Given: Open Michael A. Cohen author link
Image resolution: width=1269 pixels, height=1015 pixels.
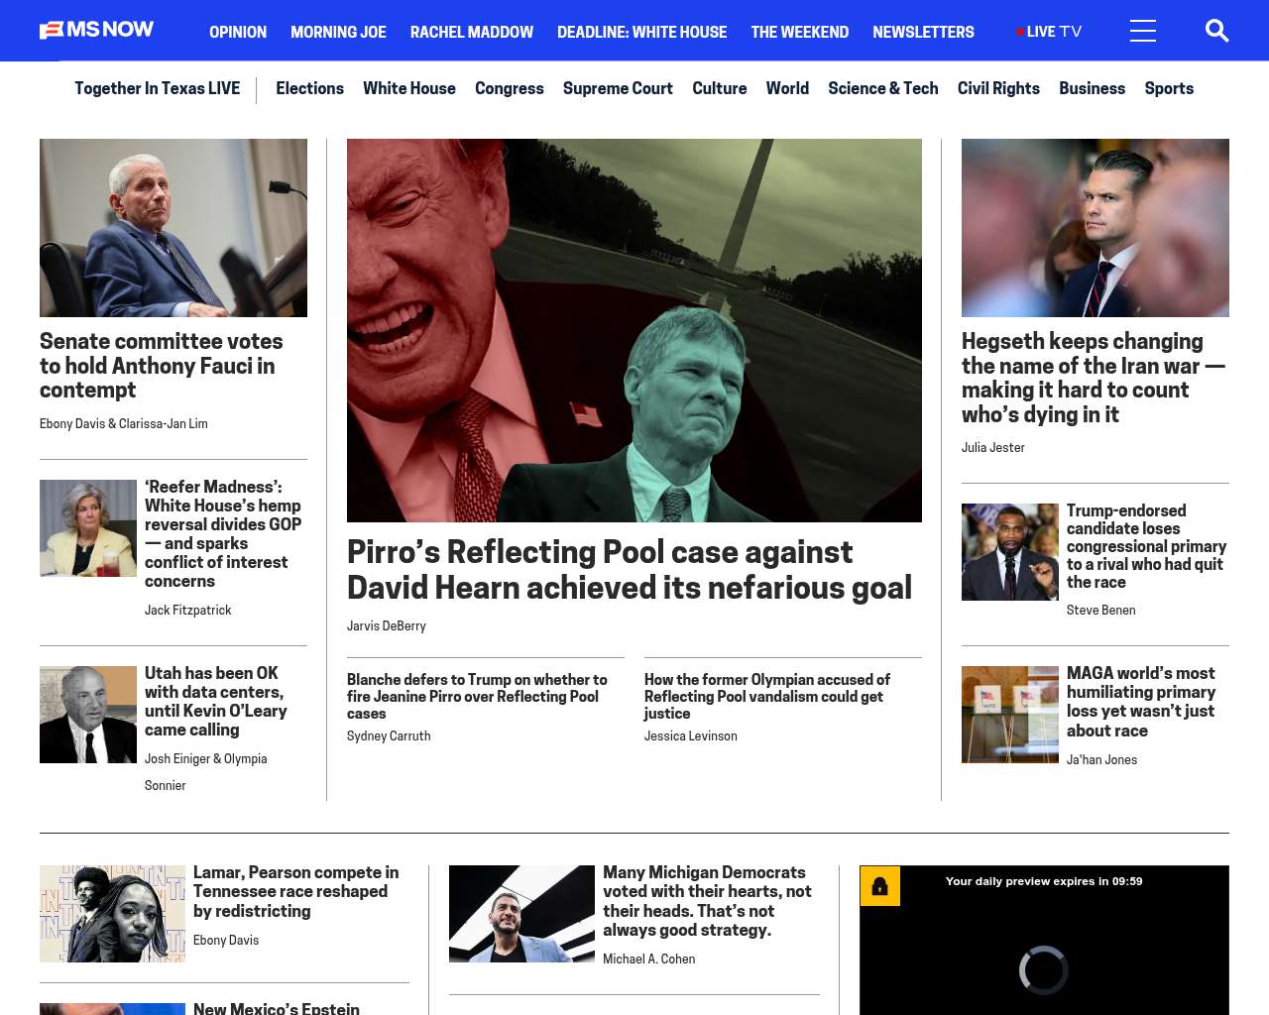Looking at the screenshot, I should [x=649, y=959].
